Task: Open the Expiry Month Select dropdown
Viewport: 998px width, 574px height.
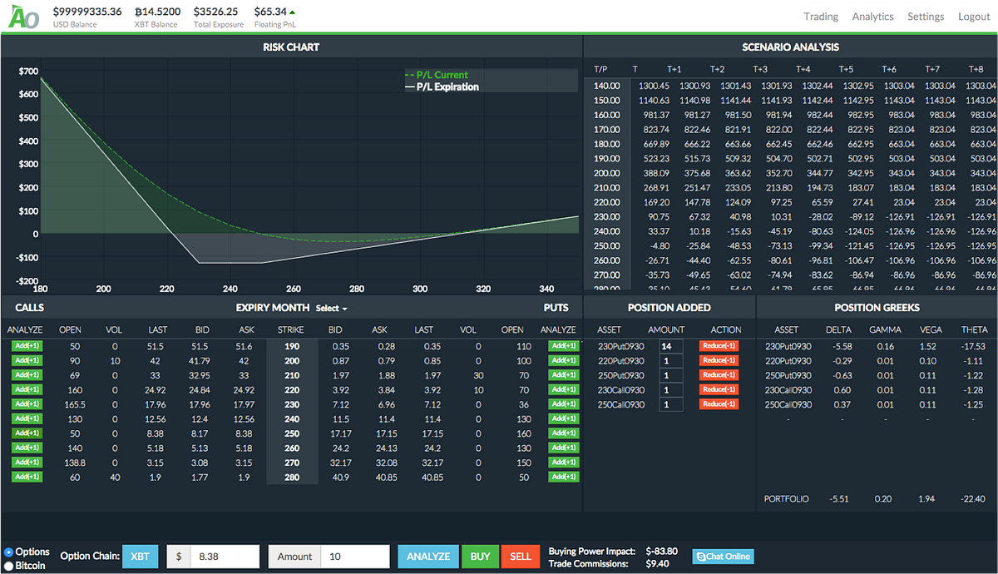Action: [331, 308]
